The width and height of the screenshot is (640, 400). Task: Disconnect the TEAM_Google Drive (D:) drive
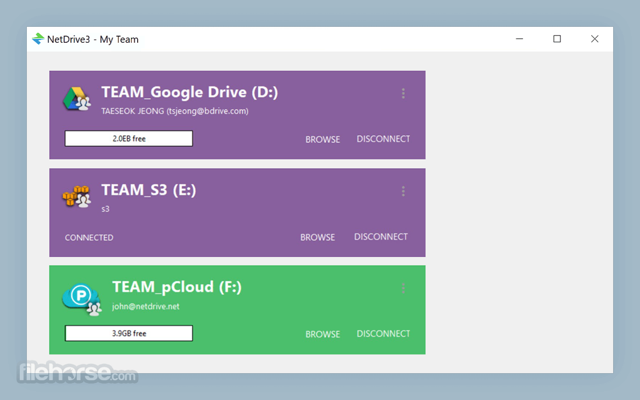(x=383, y=139)
